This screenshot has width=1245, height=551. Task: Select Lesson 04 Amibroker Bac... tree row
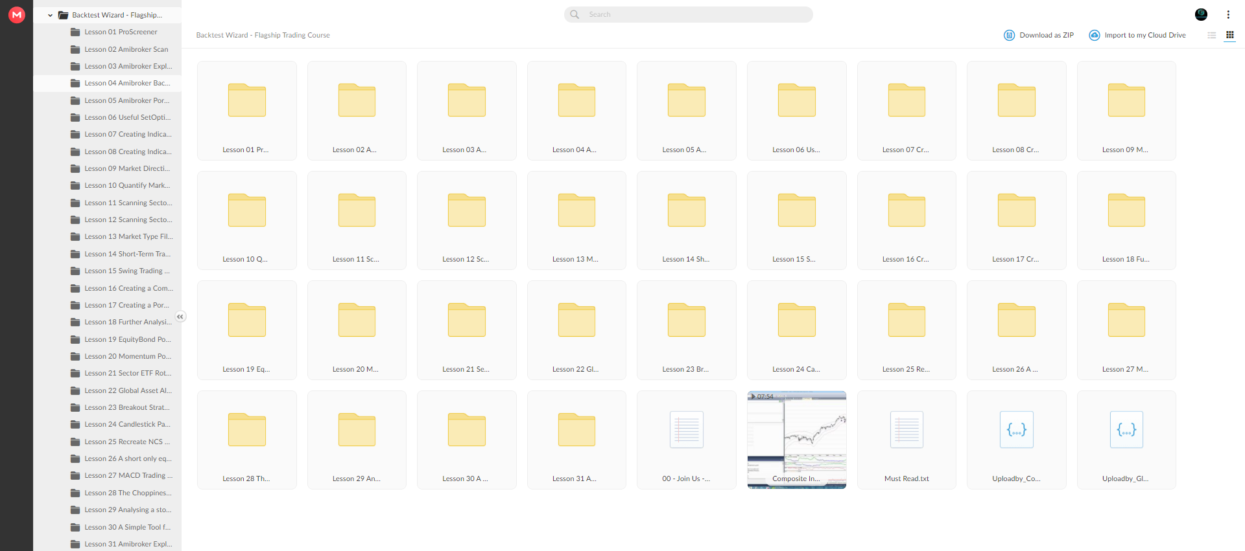pyautogui.click(x=108, y=83)
